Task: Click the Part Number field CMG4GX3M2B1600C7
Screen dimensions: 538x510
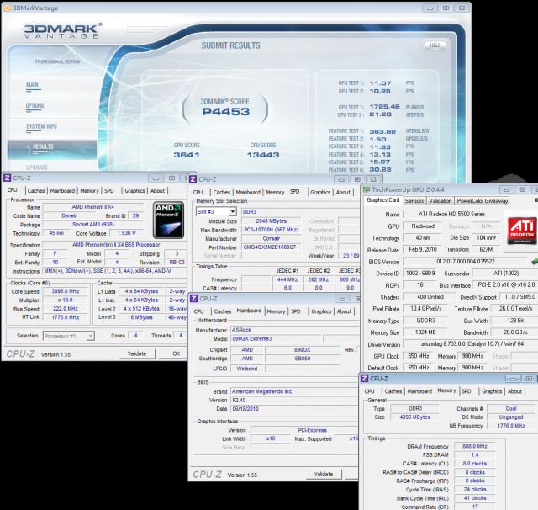Action: pyautogui.click(x=271, y=247)
